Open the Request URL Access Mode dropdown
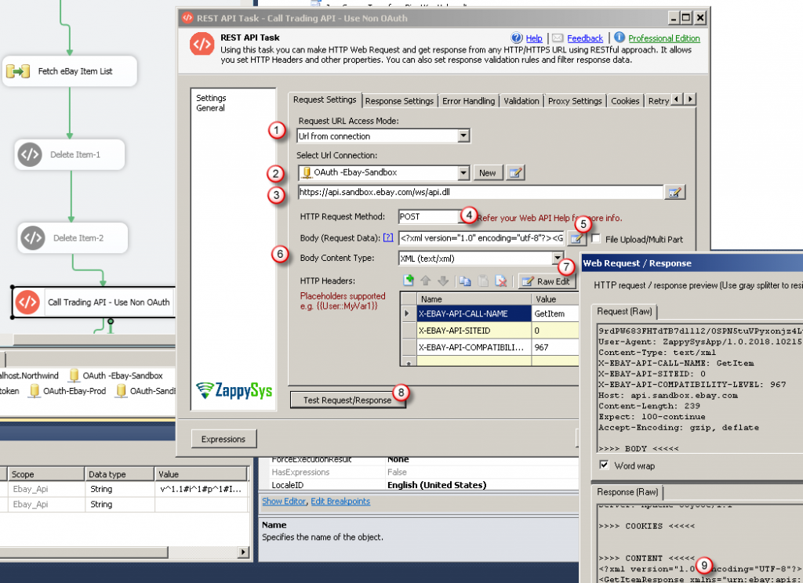 [x=465, y=136]
